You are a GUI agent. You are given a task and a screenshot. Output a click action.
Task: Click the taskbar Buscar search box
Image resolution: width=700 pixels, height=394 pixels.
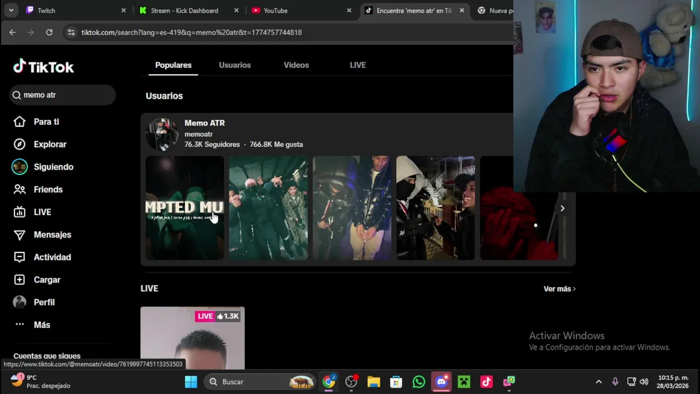pyautogui.click(x=260, y=382)
